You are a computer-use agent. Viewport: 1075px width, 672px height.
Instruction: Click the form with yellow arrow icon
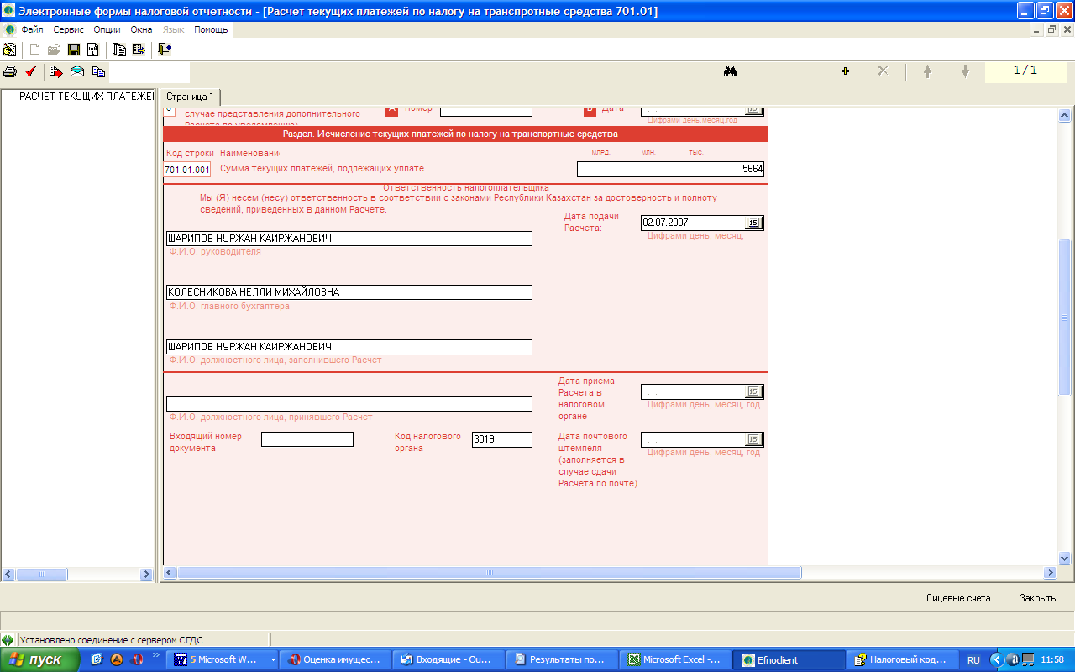(x=139, y=50)
